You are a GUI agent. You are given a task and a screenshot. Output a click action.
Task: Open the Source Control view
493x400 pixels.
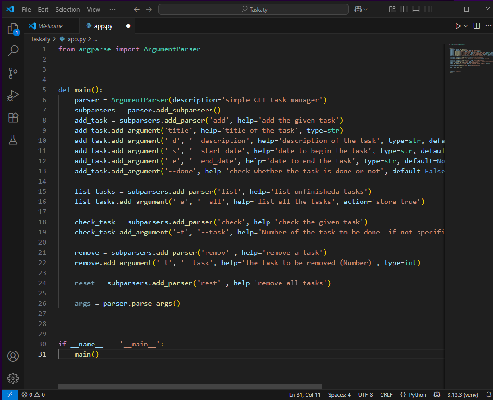point(13,73)
